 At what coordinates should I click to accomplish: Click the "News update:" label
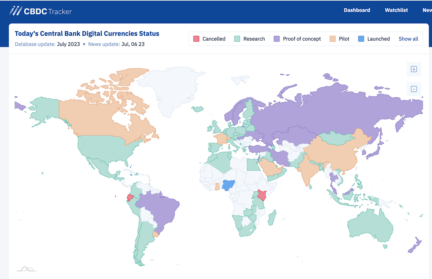pyautogui.click(x=104, y=44)
